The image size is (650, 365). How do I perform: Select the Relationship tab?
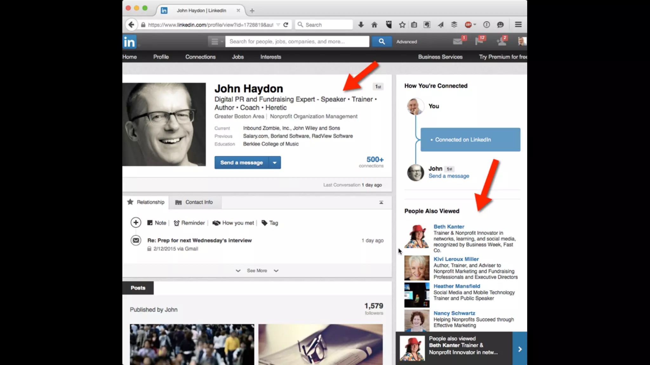click(146, 202)
